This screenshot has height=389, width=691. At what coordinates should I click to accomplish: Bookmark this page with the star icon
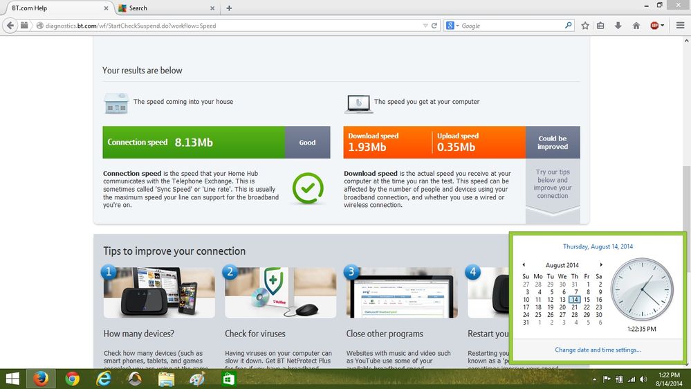click(x=585, y=26)
